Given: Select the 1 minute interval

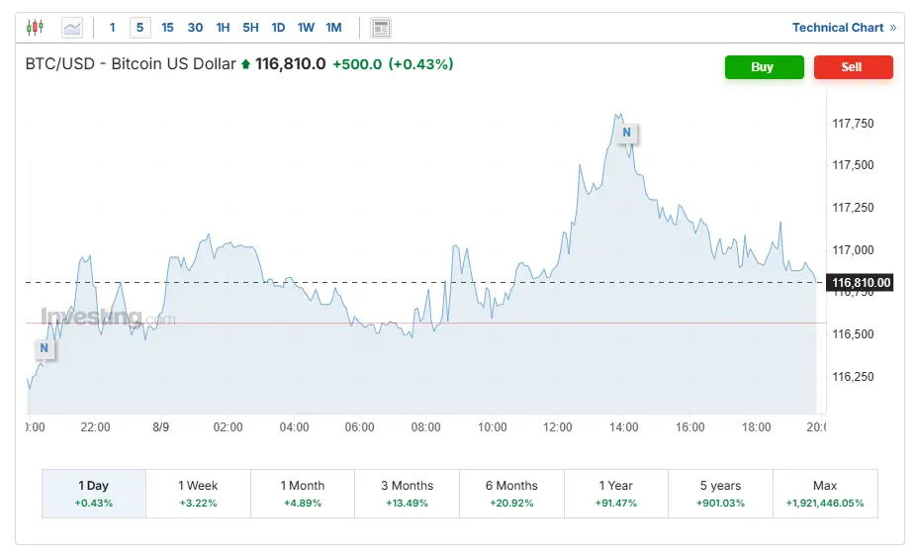Looking at the screenshot, I should pyautogui.click(x=113, y=28).
